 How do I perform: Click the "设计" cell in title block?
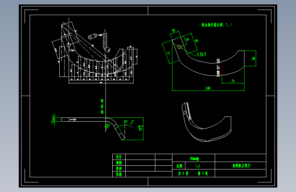[119, 157]
